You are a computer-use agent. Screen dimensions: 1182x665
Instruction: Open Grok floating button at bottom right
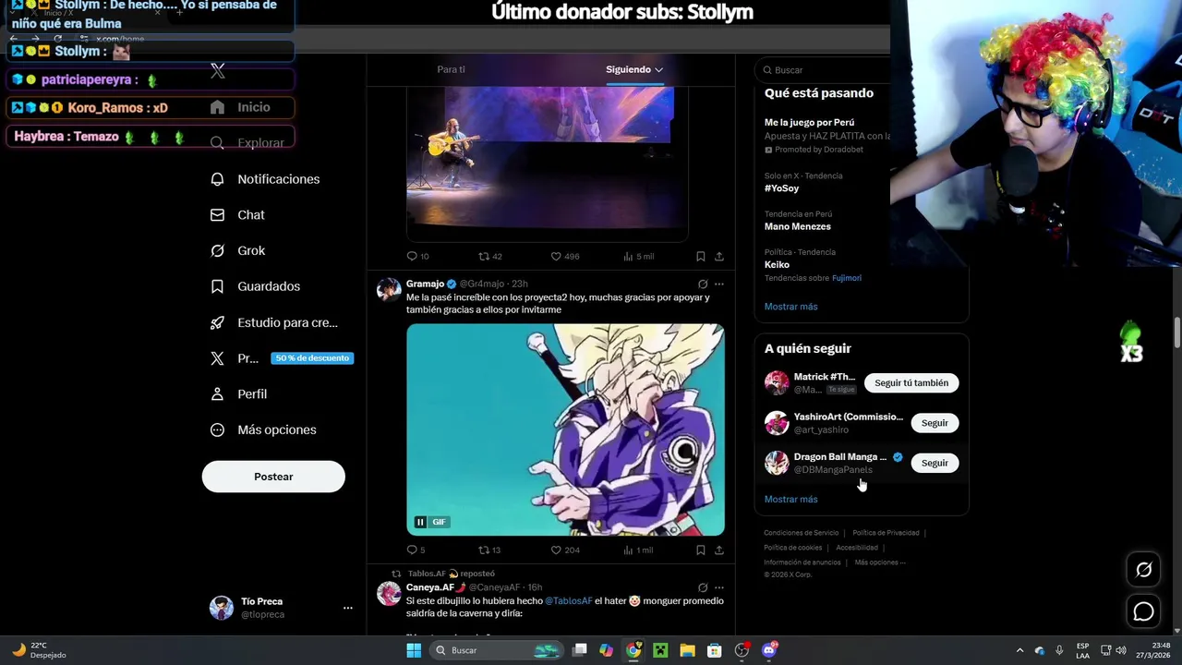[x=1143, y=570]
